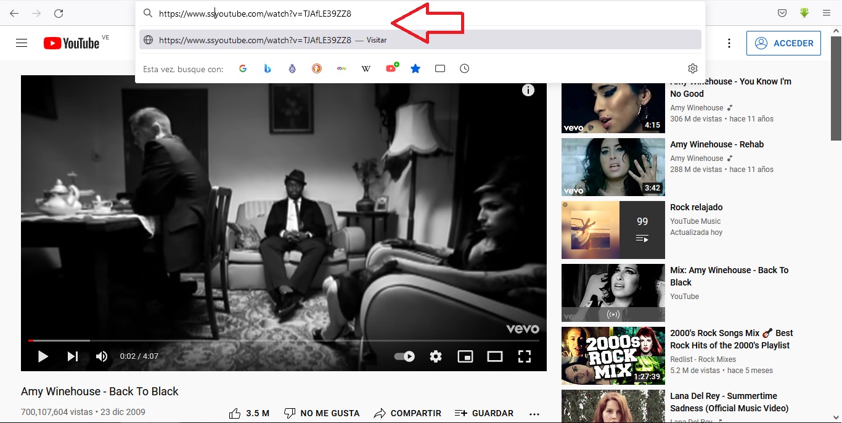Reload the page with the refresh icon
842x423 pixels.
point(59,13)
